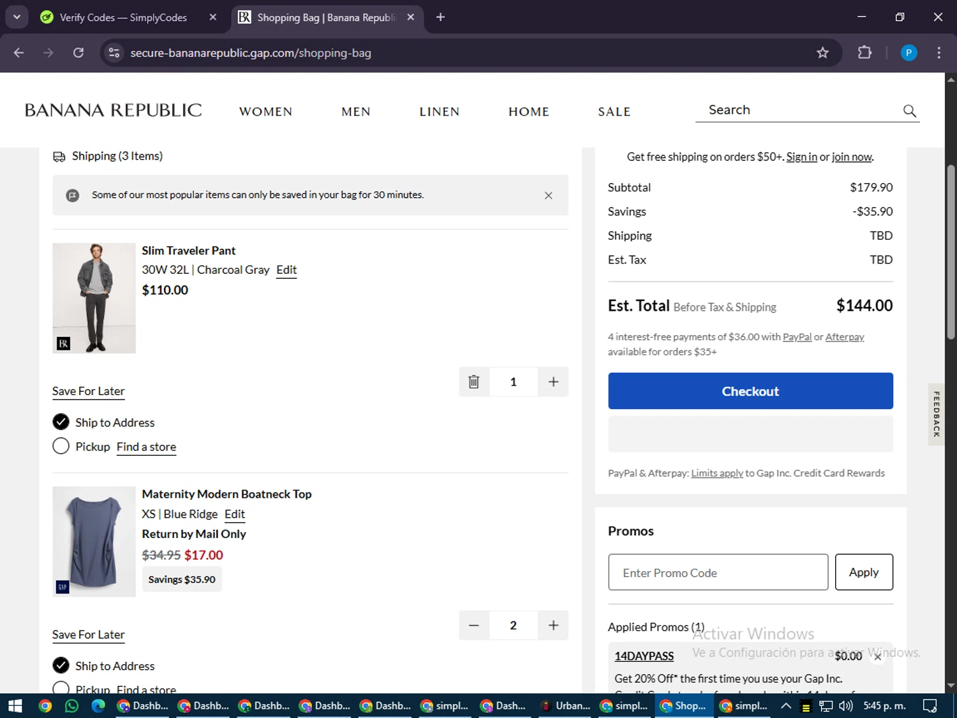The image size is (957, 718).
Task: Open the HOME menu
Action: tap(529, 112)
